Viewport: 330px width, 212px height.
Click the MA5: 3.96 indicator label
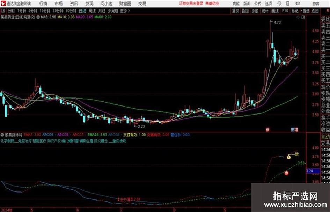tap(49, 17)
